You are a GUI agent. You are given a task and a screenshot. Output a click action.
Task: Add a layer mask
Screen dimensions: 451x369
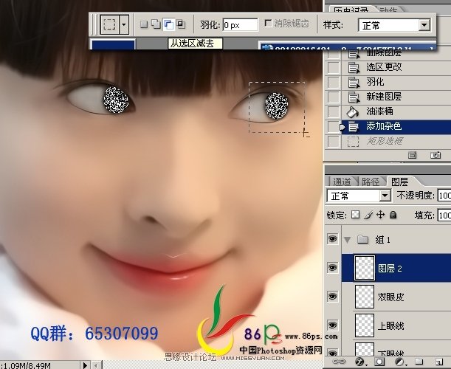click(379, 362)
